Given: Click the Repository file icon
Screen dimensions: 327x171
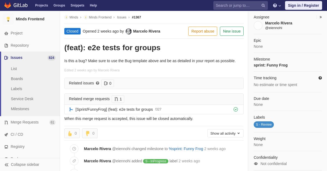Looking at the screenshot, I should click(x=6, y=46).
